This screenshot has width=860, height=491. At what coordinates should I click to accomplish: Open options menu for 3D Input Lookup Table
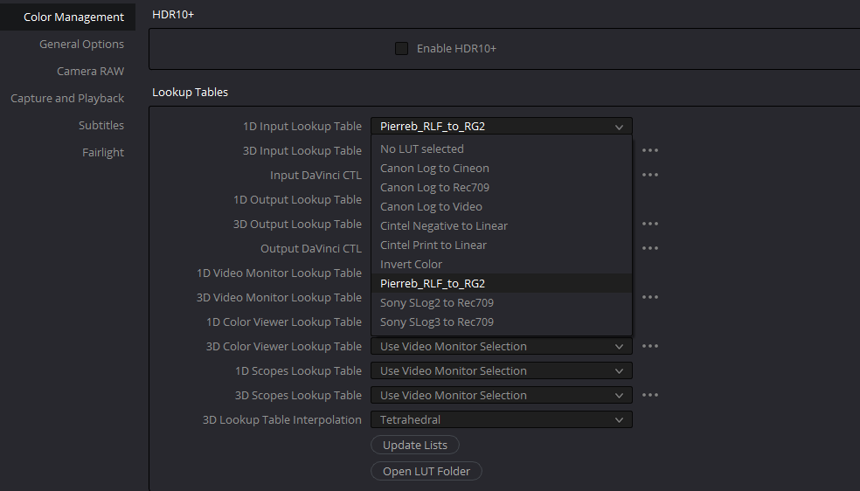[650, 150]
